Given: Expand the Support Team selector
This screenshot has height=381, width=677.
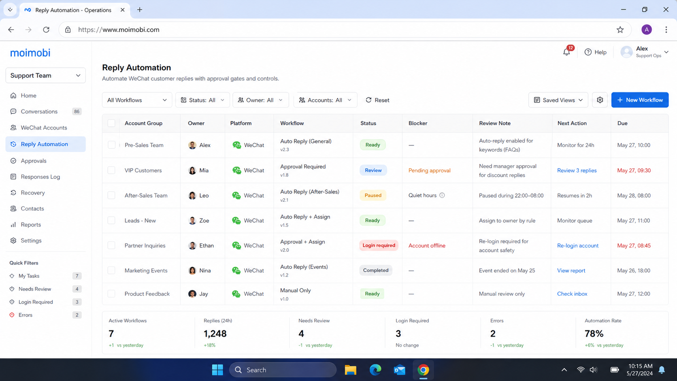Looking at the screenshot, I should 45,75.
